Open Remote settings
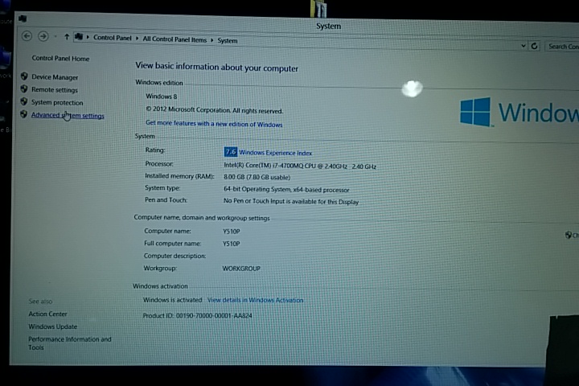579x386 pixels. click(x=55, y=90)
